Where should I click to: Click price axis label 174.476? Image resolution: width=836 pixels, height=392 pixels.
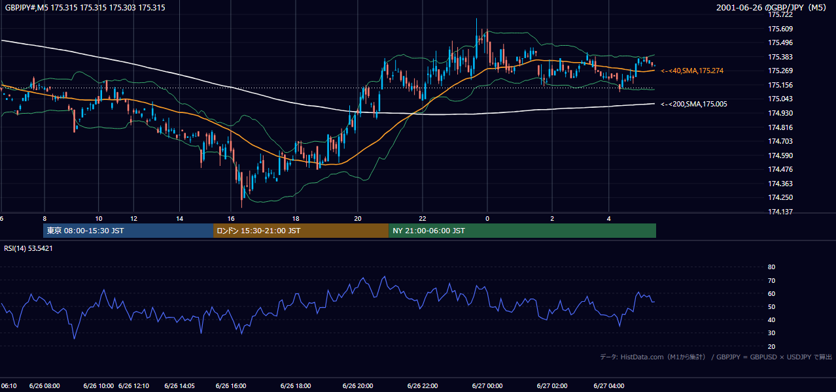[x=780, y=169]
